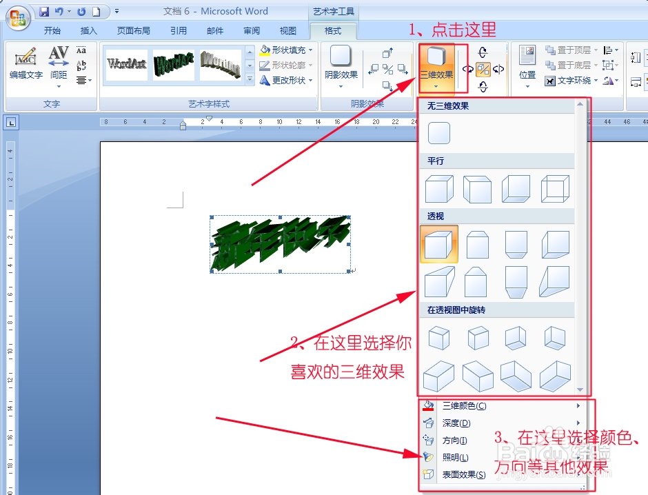Open the 三维颜色 color swatch picker
The height and width of the screenshot is (495, 648).
[x=428, y=405]
